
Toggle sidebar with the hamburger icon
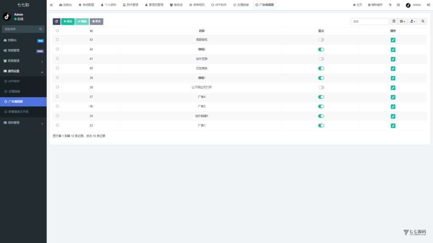pyautogui.click(x=51, y=5)
